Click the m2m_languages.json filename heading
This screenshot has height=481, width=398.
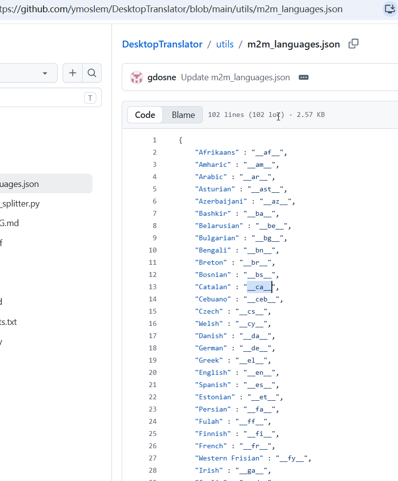pyautogui.click(x=293, y=44)
